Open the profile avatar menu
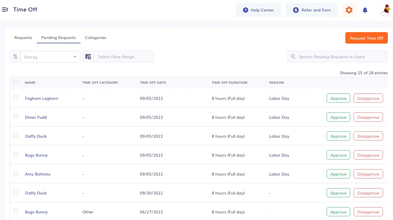This screenshot has width=393, height=220. (x=385, y=10)
